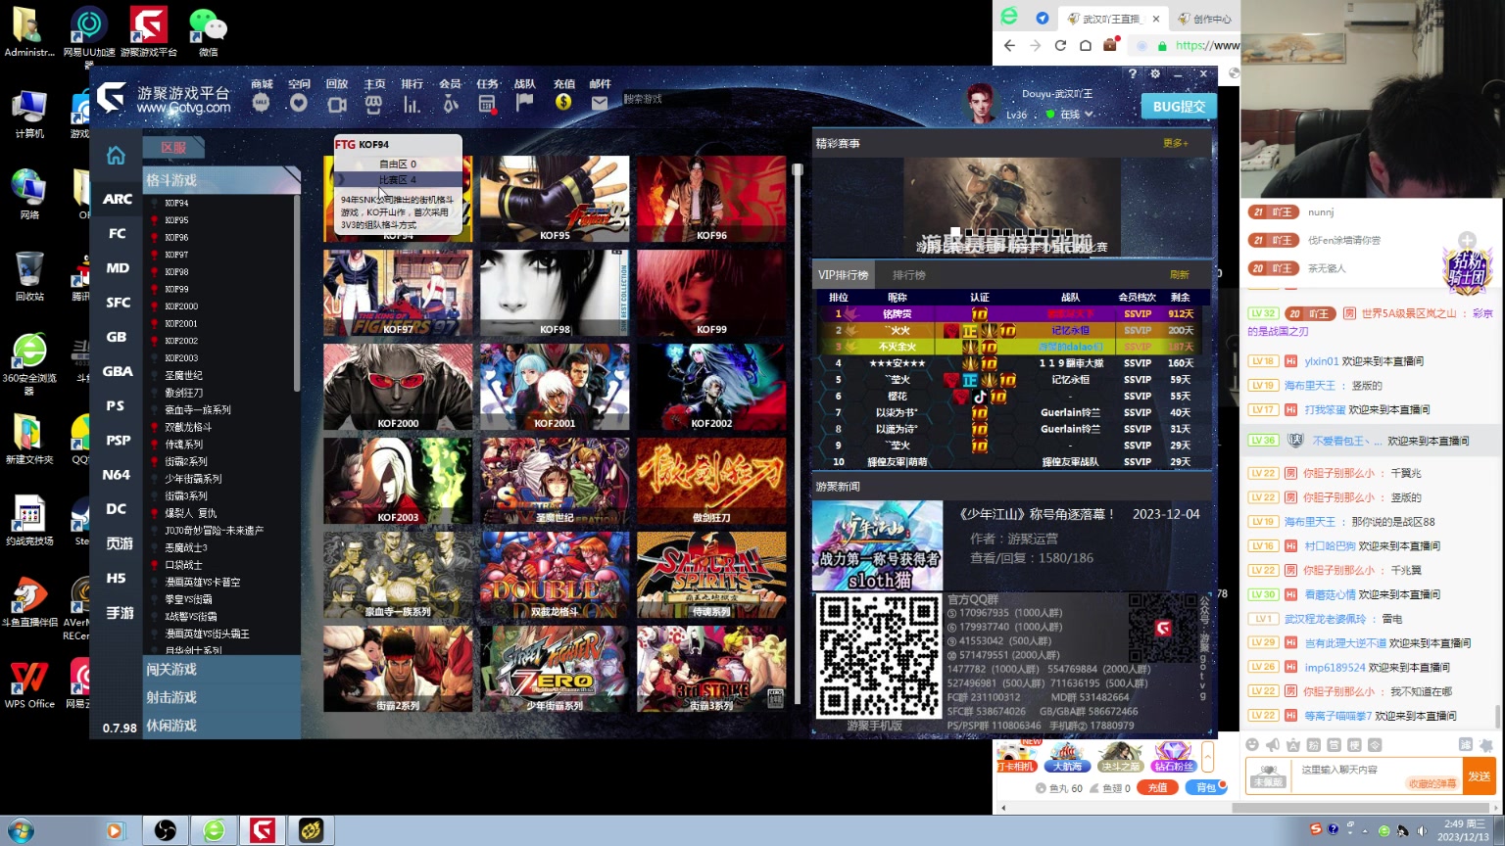Click the BUG提交 button
This screenshot has height=846, width=1505.
[x=1179, y=107]
